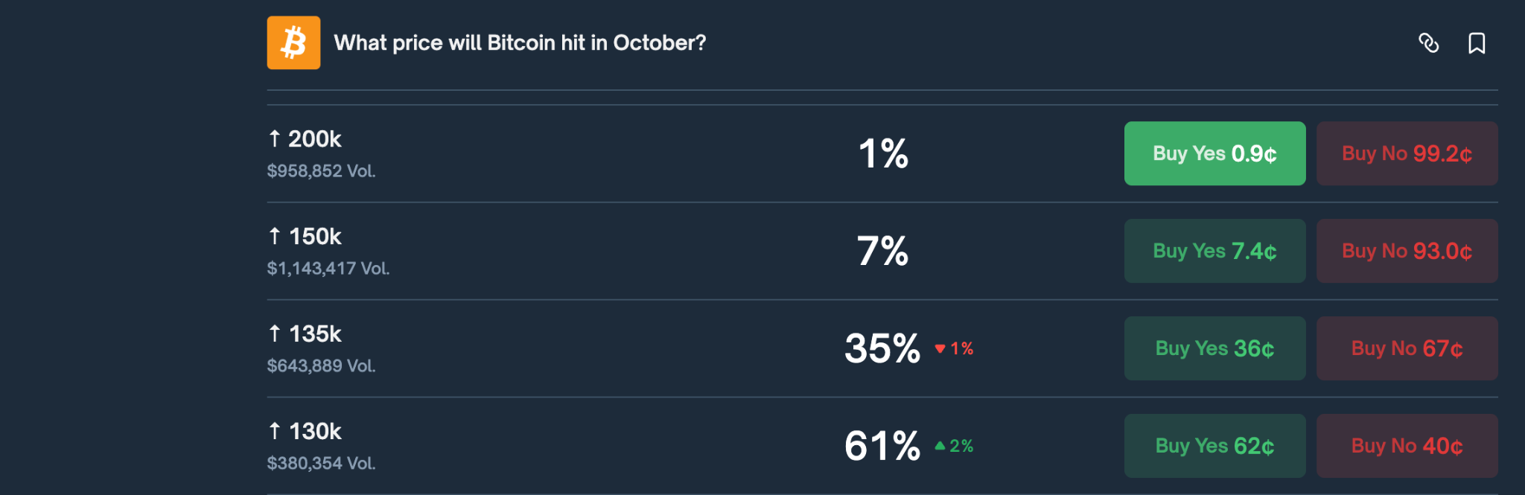The width and height of the screenshot is (1525, 495).
Task: Copy the market link via chain icon
Action: click(x=1428, y=43)
